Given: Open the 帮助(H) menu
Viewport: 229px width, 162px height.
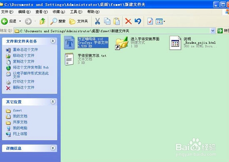Looking at the screenshot, I should (93, 12).
